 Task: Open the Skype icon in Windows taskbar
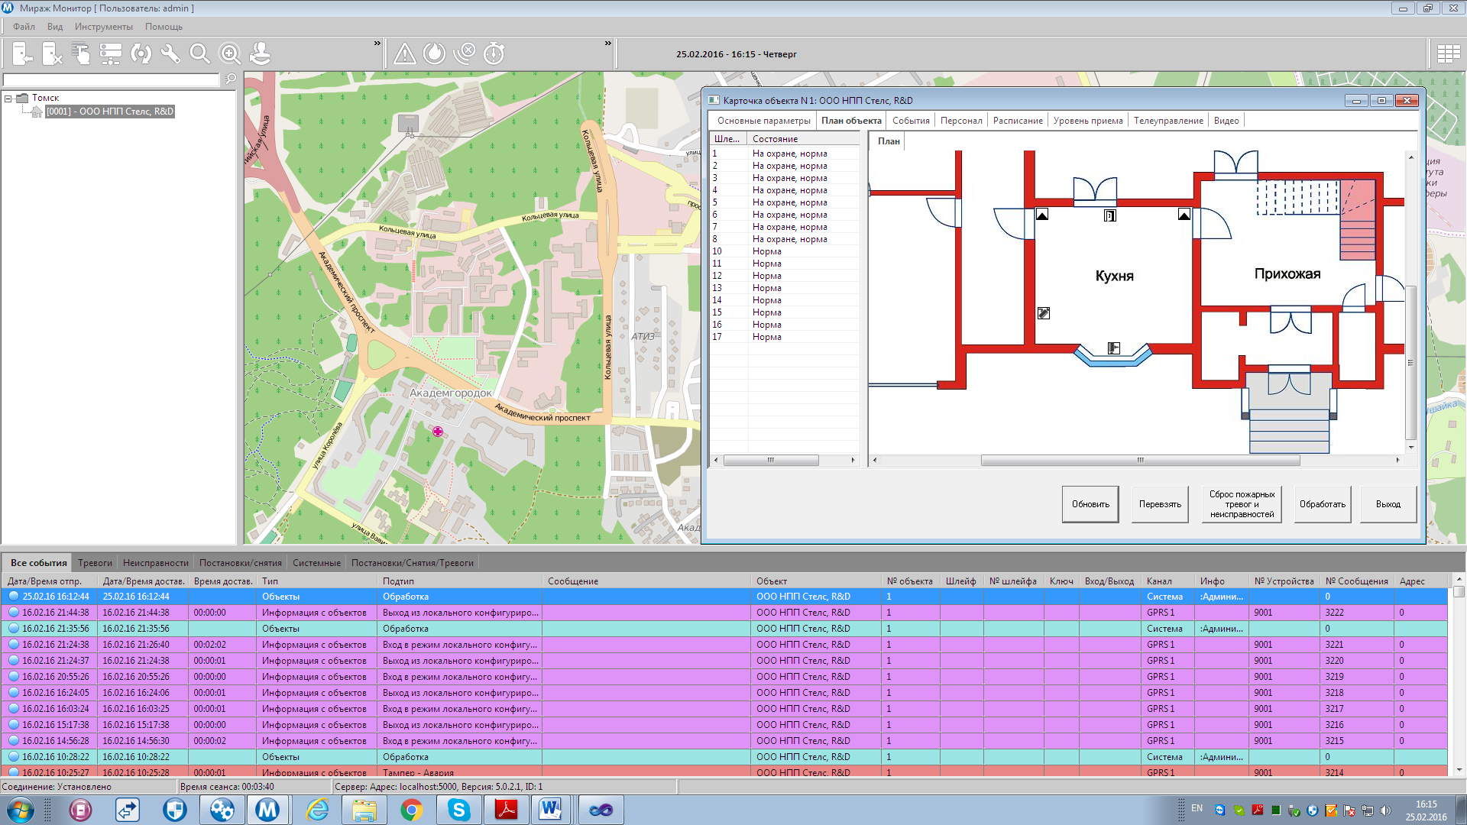(458, 810)
